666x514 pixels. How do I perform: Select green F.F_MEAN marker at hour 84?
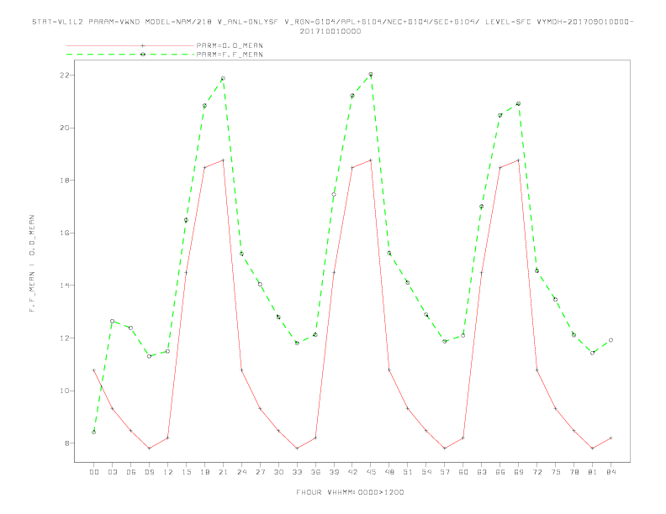click(x=610, y=340)
